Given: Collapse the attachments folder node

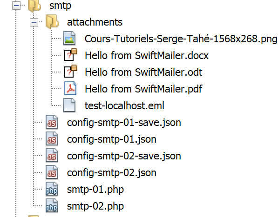Looking at the screenshot, I should coord(34,22).
